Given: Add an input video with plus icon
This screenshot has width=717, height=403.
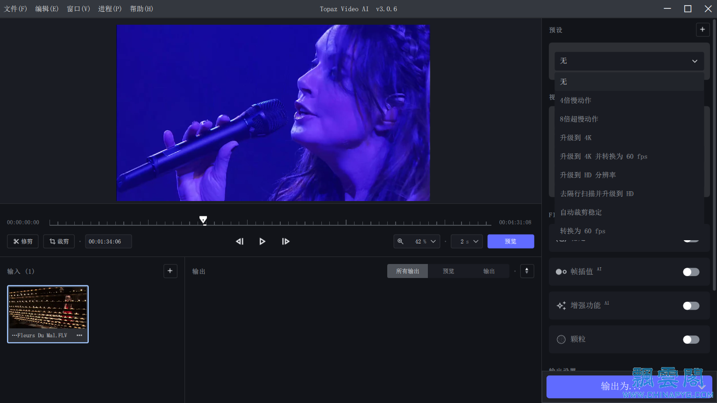Looking at the screenshot, I should pos(170,271).
